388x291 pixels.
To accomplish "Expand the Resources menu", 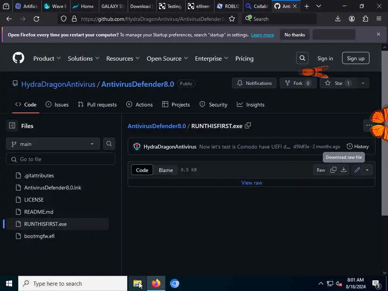I will click(123, 58).
